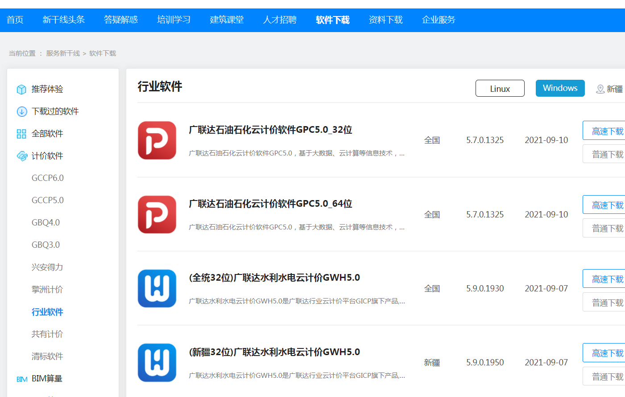
Task: Click the 下载过的软件 download arrow icon
Action: point(21,111)
